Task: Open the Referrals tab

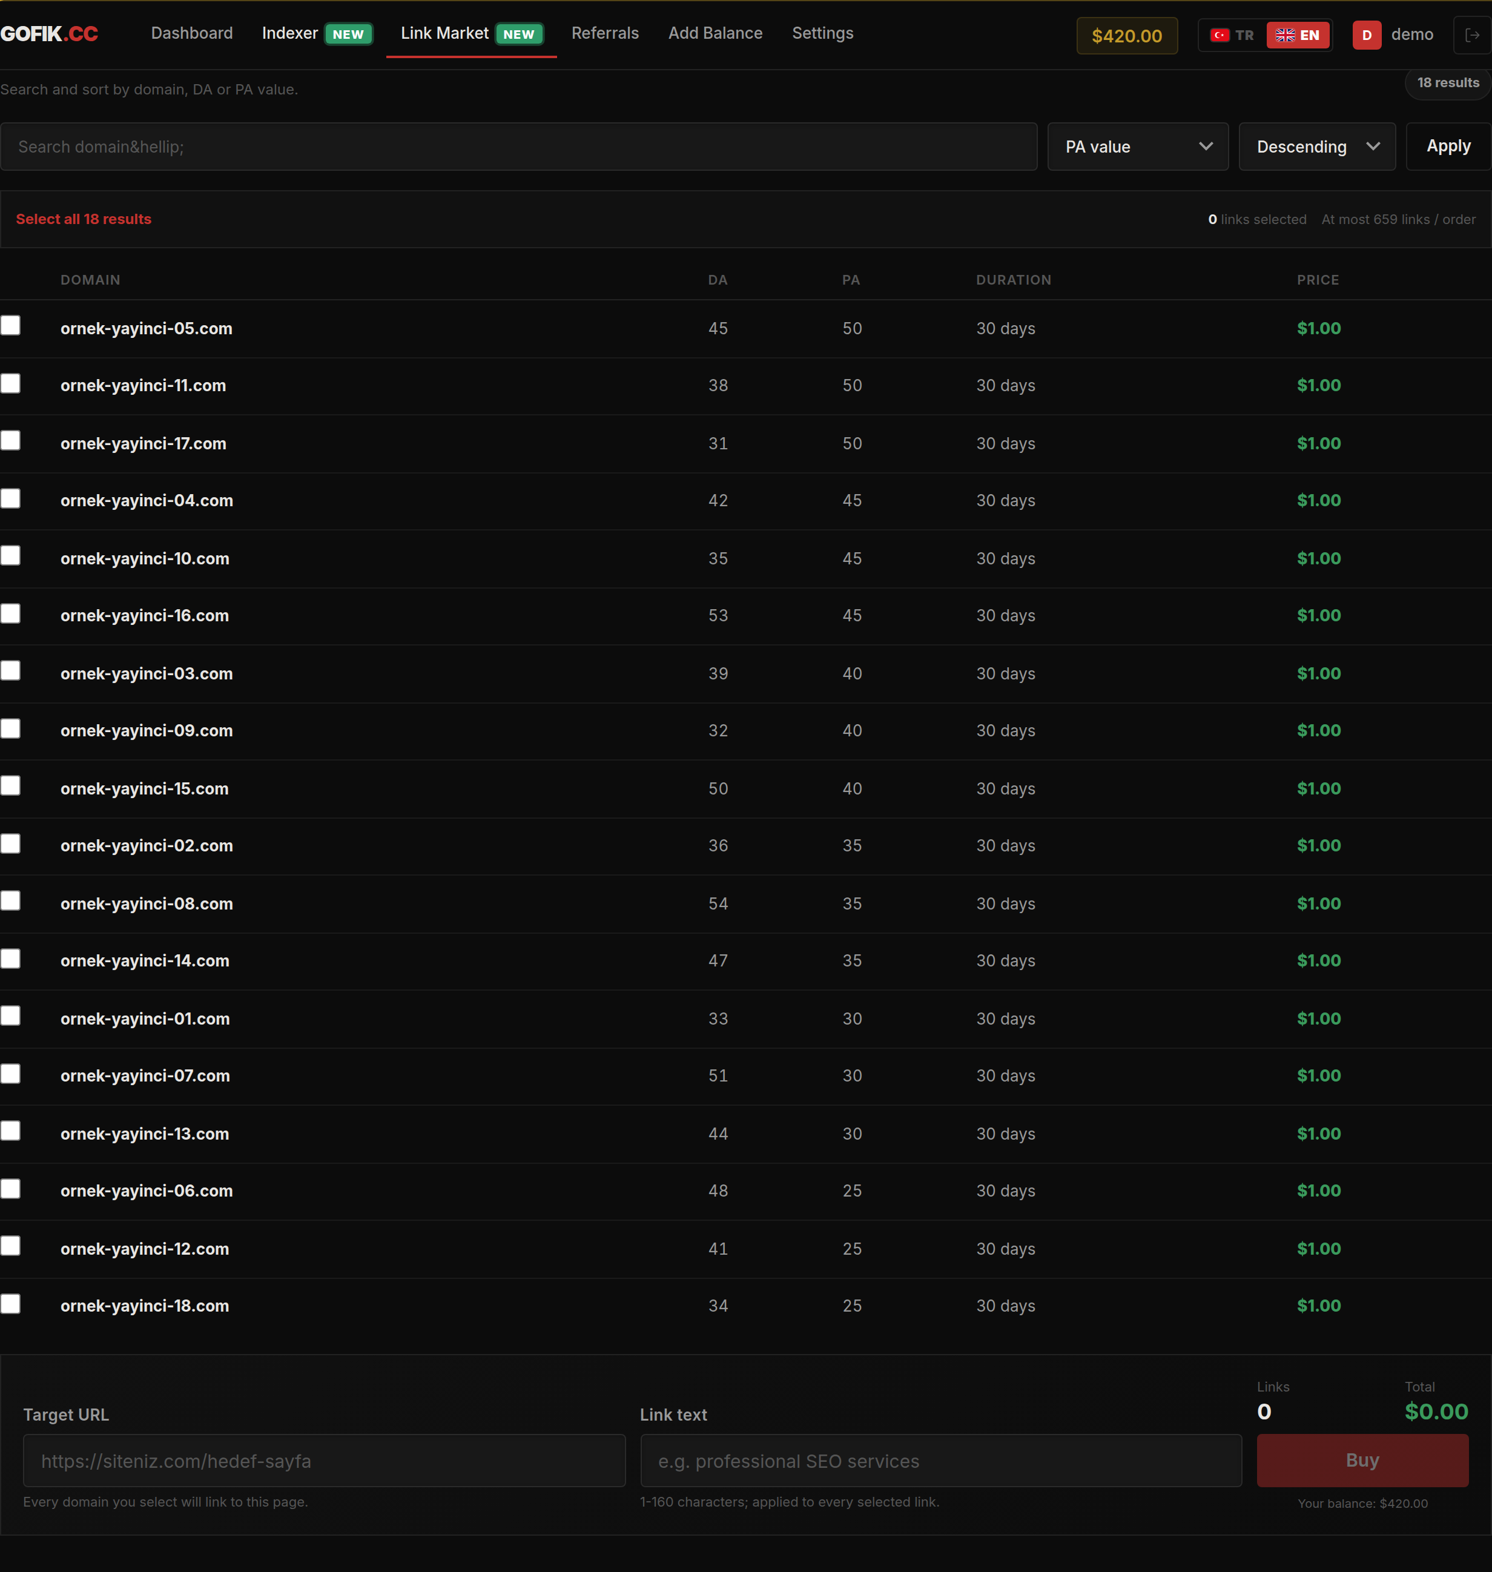Action: coord(604,33)
